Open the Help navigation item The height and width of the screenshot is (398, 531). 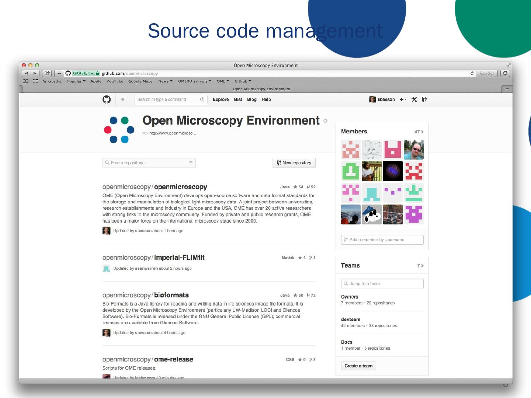(266, 99)
